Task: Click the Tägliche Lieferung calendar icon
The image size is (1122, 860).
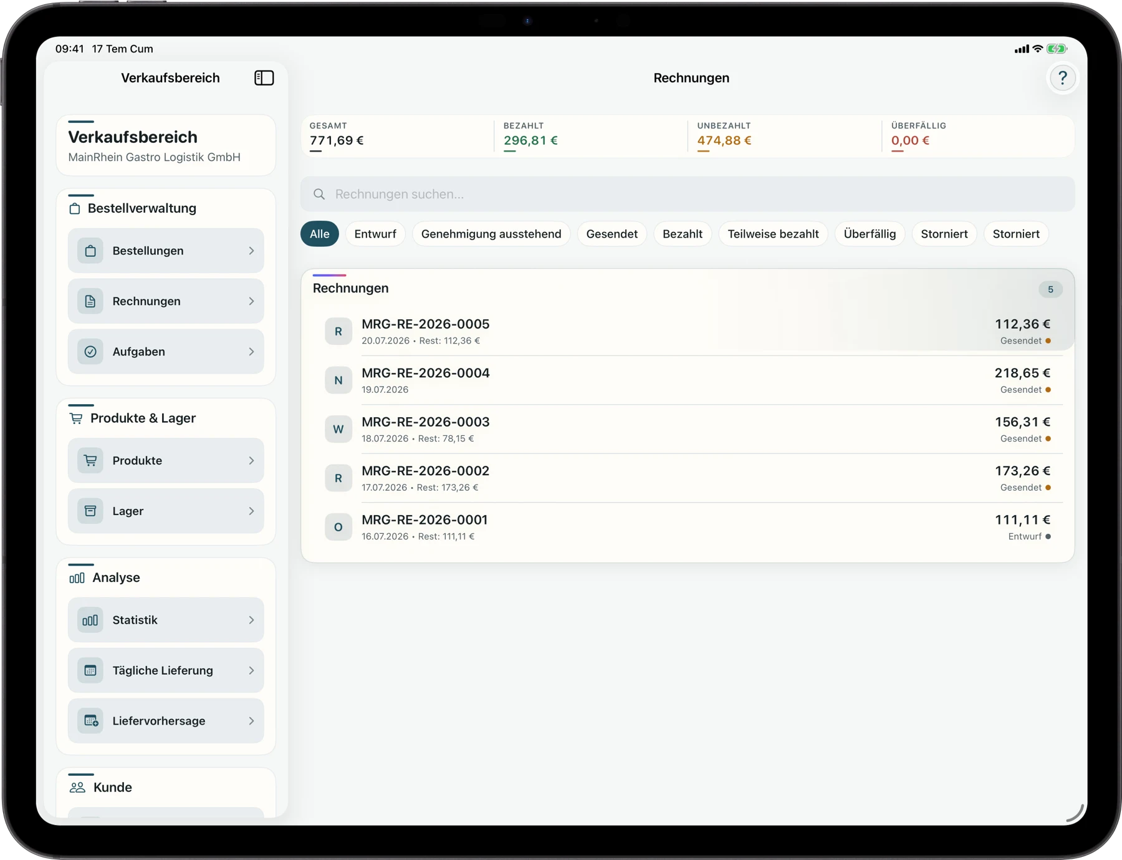Action: click(90, 671)
